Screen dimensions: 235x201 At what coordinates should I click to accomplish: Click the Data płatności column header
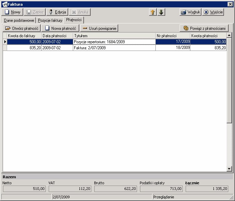[x=57, y=36]
